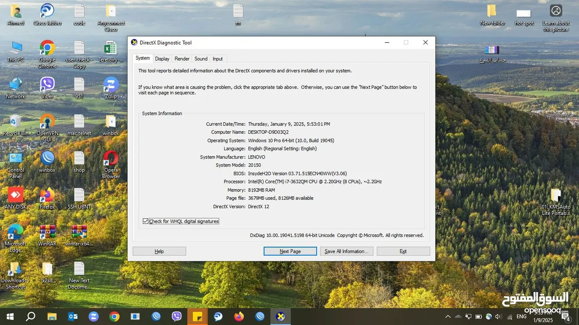This screenshot has height=325, width=579.
Task: Select the winrar-x64 installer icon
Action: pos(79,235)
